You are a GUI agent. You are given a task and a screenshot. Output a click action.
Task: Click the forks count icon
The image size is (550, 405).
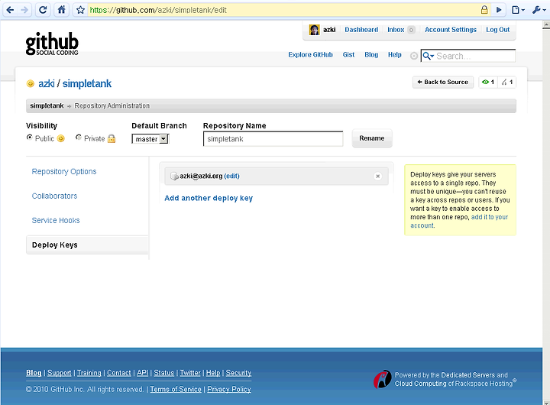point(507,82)
